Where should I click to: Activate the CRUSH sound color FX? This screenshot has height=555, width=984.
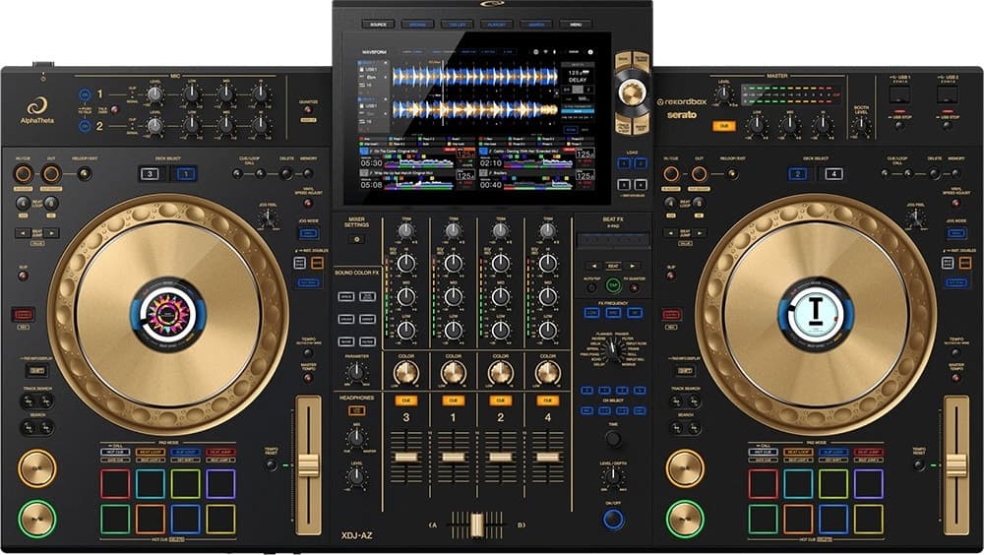(345, 319)
